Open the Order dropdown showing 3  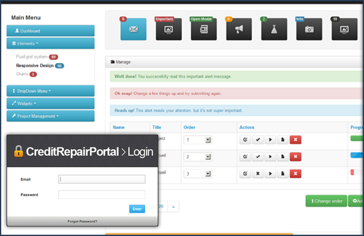(197, 173)
